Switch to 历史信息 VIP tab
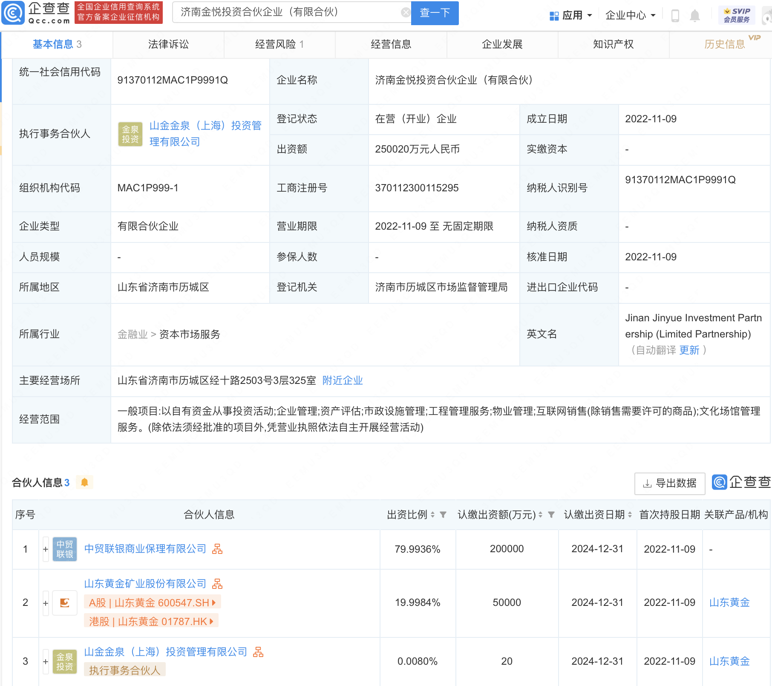The image size is (772, 686). (x=724, y=44)
